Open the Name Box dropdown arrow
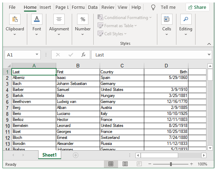The width and height of the screenshot is (216, 170). click(37, 55)
